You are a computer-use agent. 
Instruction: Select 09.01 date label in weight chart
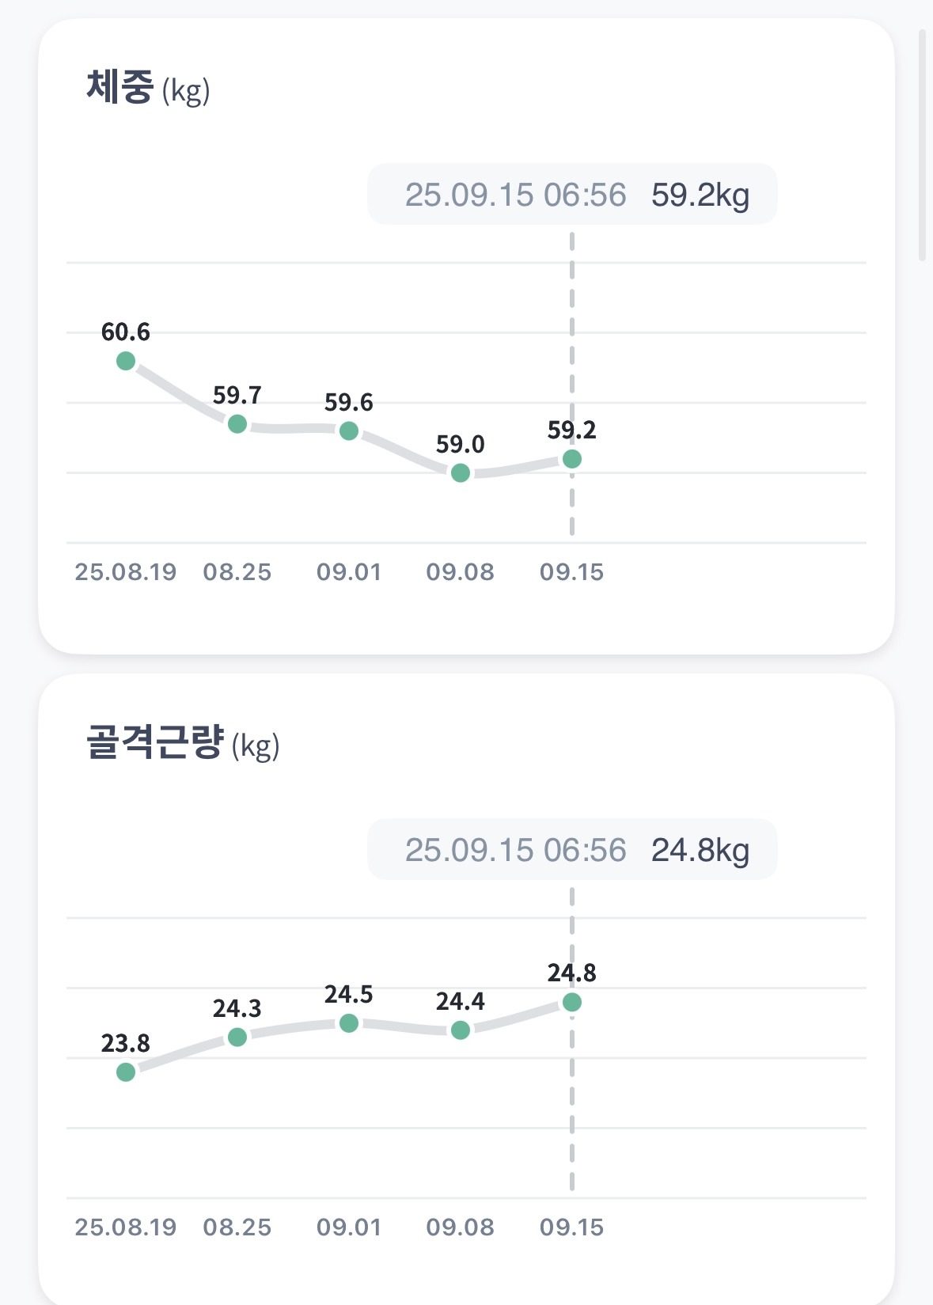(x=349, y=572)
